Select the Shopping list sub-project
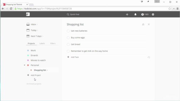The height and width of the screenshot is (101, 180). 40,70
